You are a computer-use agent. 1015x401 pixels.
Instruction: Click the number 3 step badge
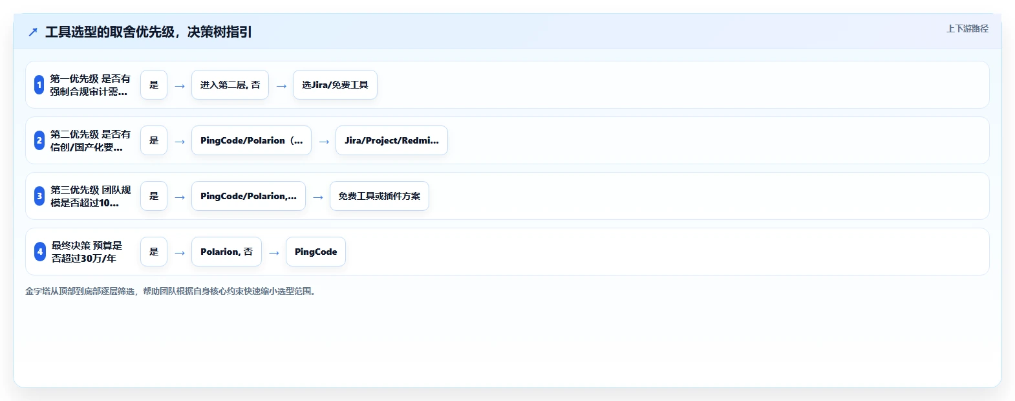click(x=39, y=196)
